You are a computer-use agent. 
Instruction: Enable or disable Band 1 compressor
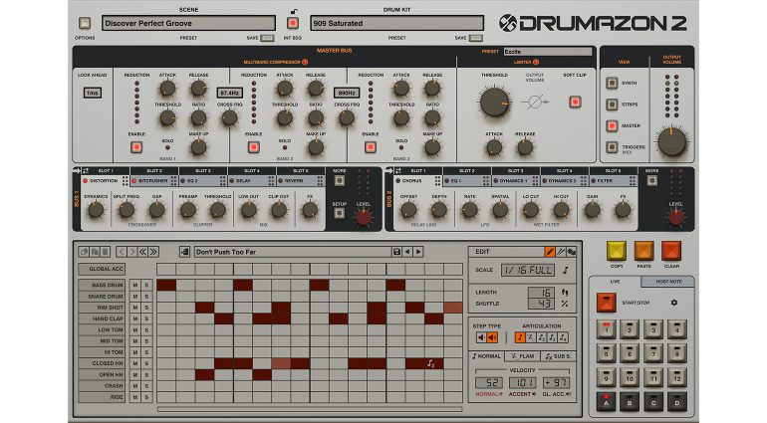click(x=136, y=146)
